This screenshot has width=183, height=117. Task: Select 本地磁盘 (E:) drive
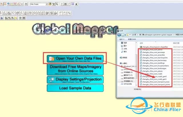(x=127, y=72)
